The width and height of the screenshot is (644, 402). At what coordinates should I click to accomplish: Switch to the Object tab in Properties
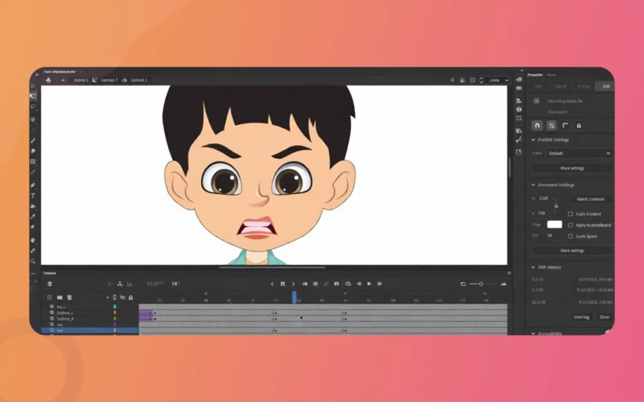point(561,86)
